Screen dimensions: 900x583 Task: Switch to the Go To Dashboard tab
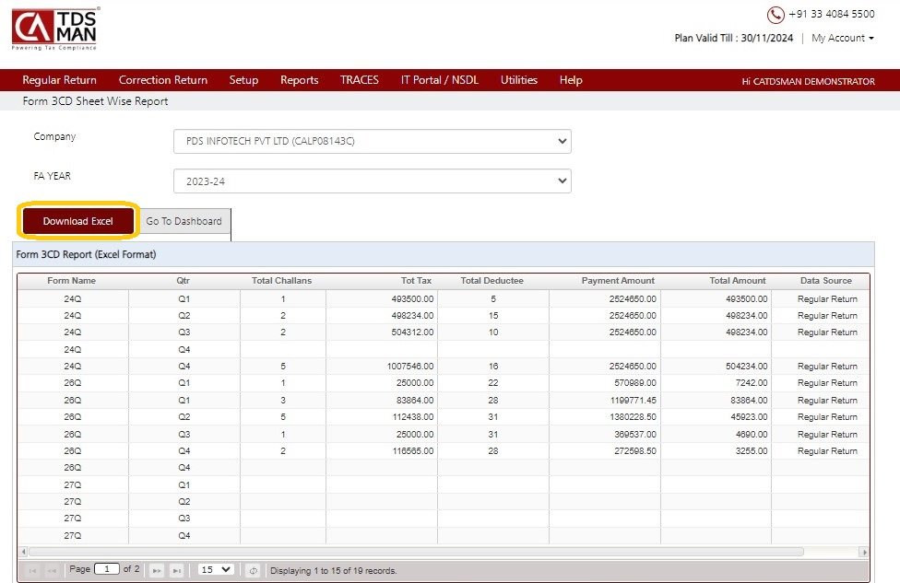point(184,221)
